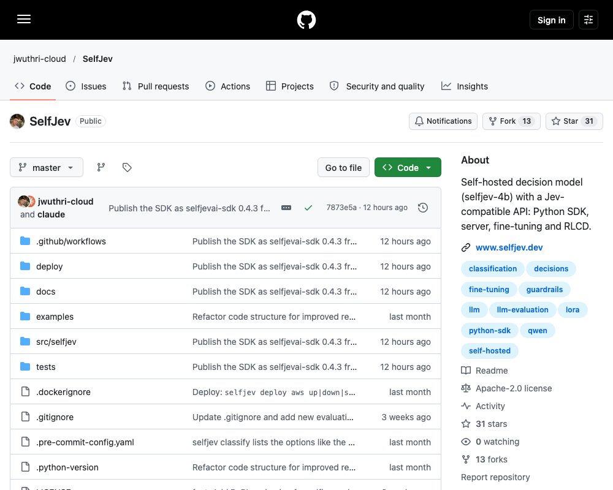View tags icon beside branch selector
Image resolution: width=613 pixels, height=490 pixels.
[x=127, y=168]
